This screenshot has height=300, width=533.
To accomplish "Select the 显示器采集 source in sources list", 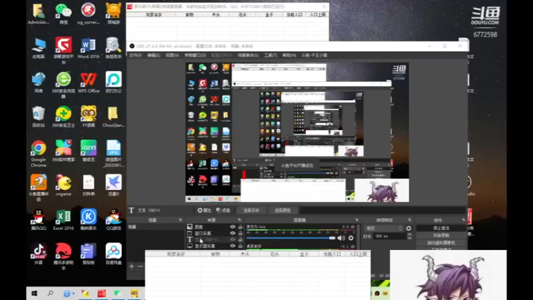I will (x=205, y=246).
